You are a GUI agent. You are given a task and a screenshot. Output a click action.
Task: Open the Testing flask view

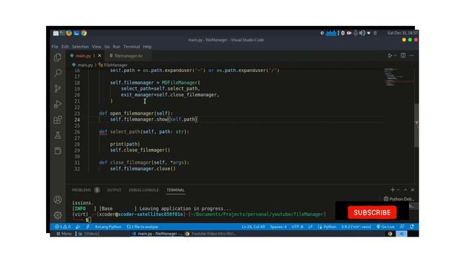58,135
